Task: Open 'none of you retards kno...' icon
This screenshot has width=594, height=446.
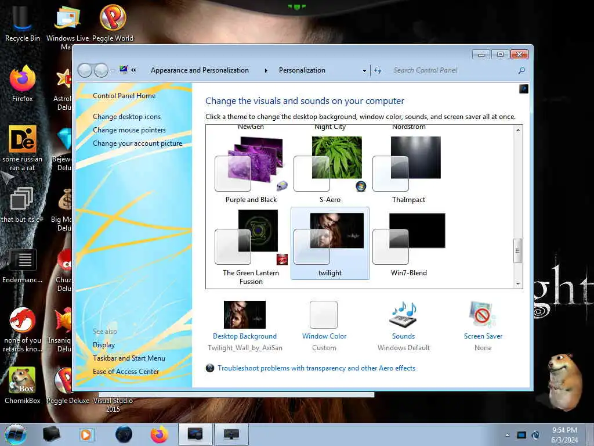Action: pyautogui.click(x=23, y=329)
